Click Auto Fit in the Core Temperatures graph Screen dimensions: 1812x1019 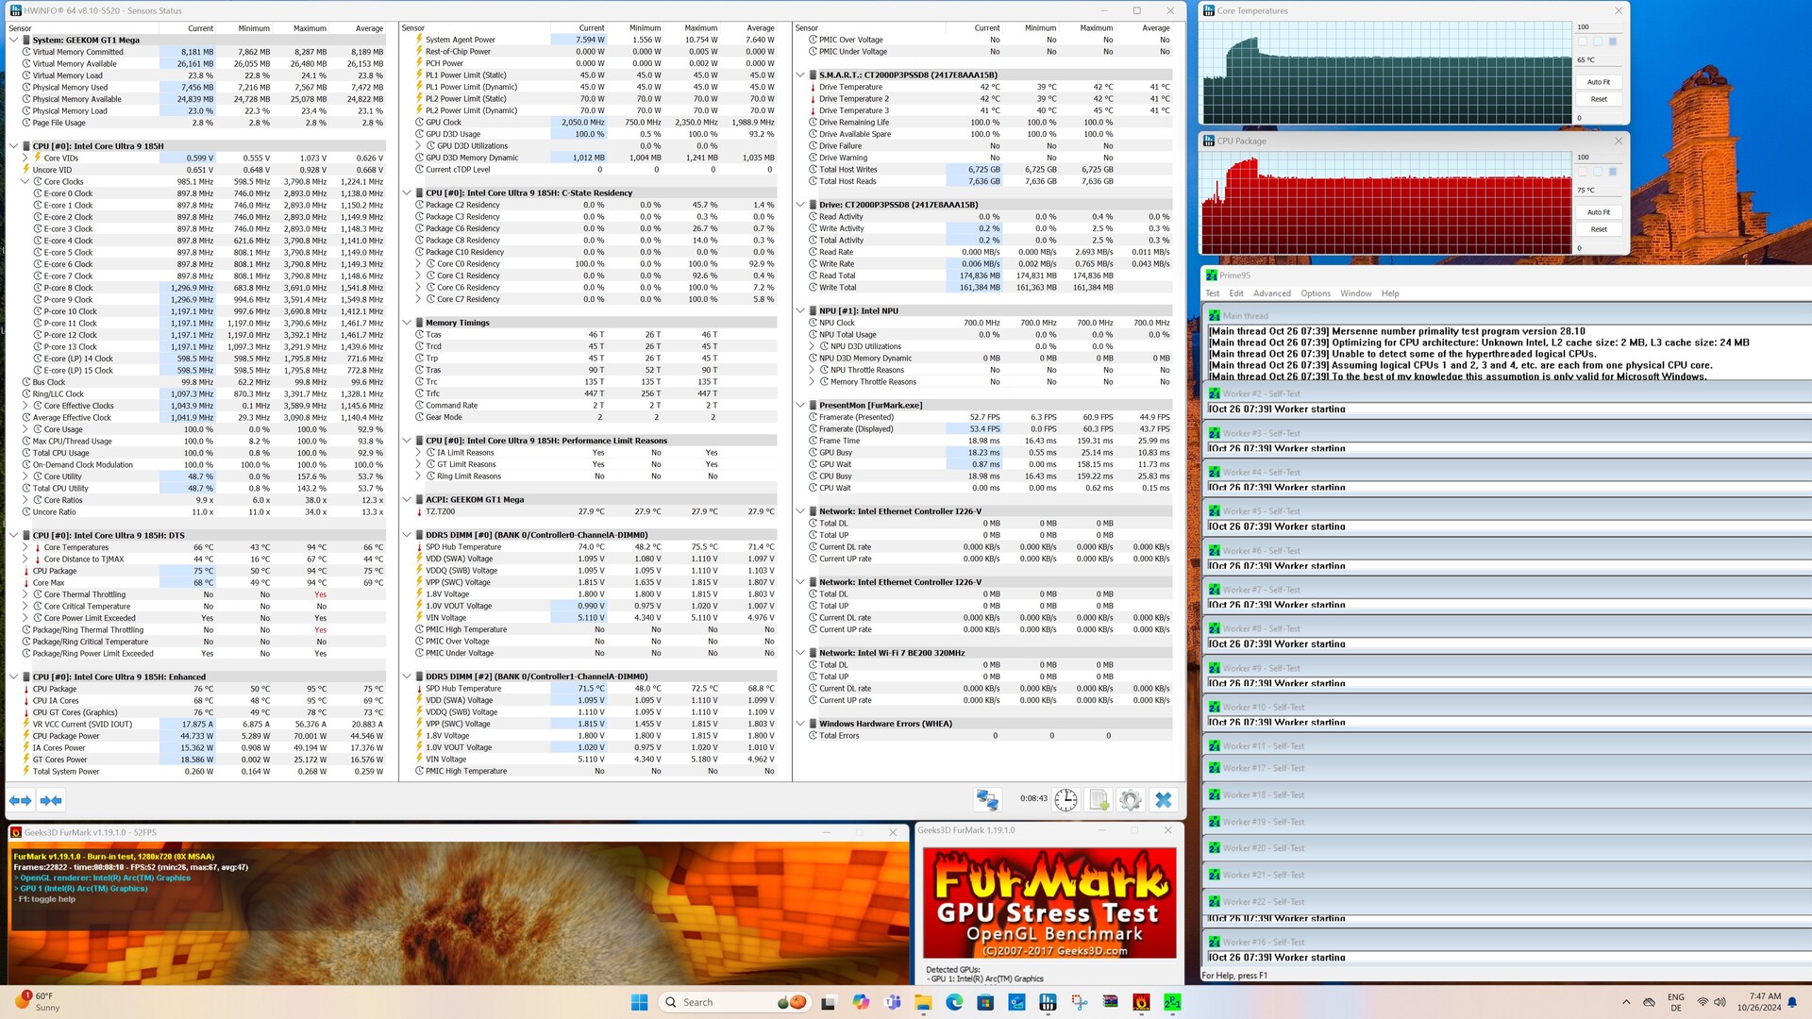pos(1599,82)
